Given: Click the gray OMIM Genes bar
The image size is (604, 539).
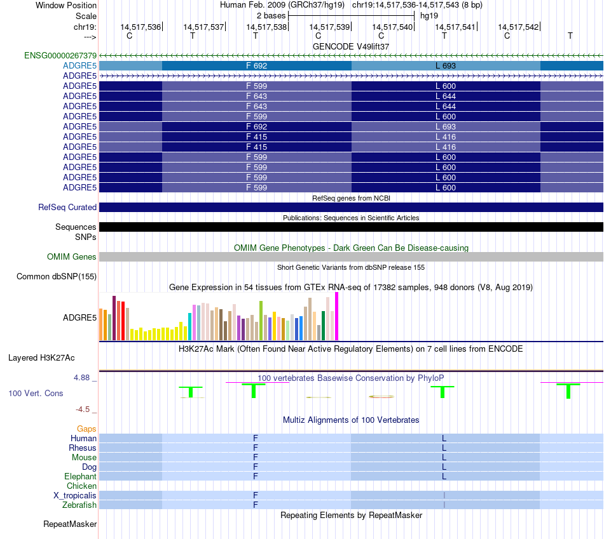Looking at the screenshot, I should click(351, 256).
